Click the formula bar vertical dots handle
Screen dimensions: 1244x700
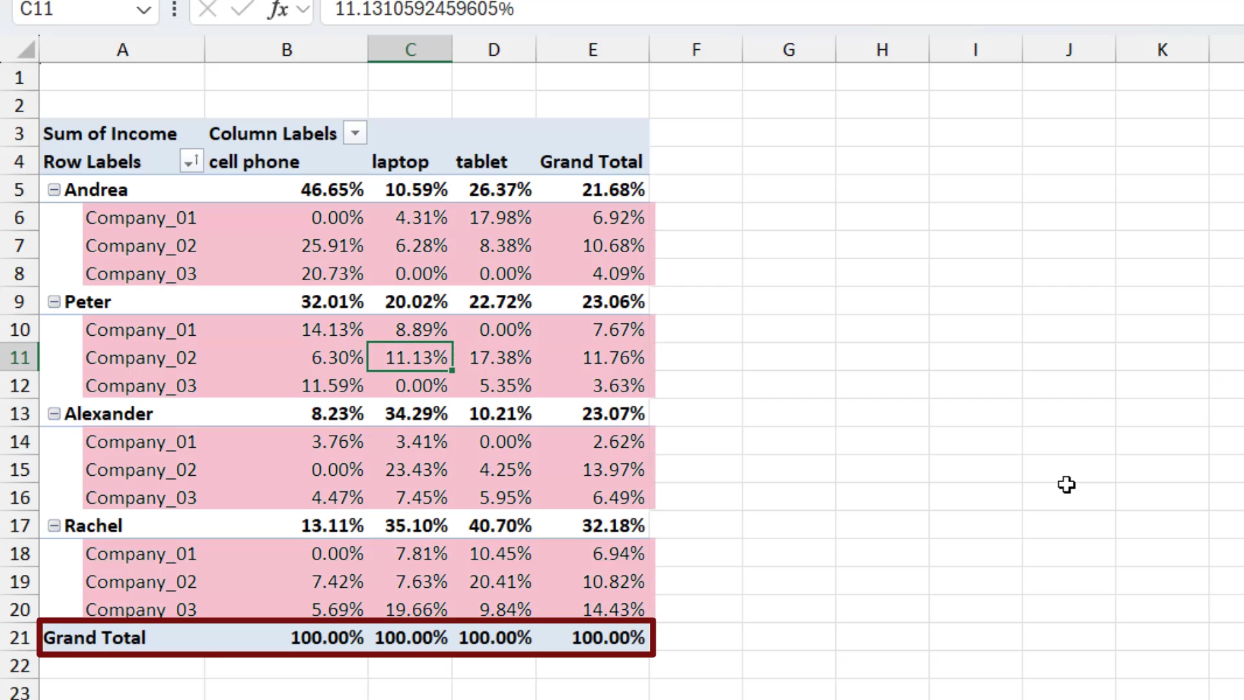(x=174, y=9)
